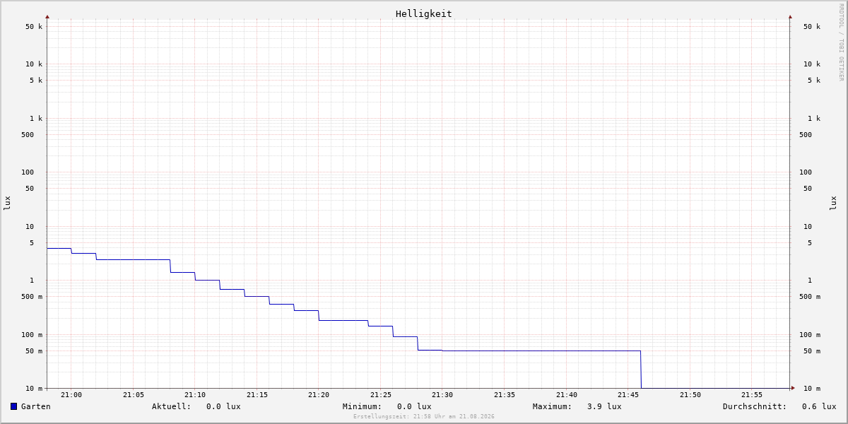Click the right lux axis title

(833, 203)
